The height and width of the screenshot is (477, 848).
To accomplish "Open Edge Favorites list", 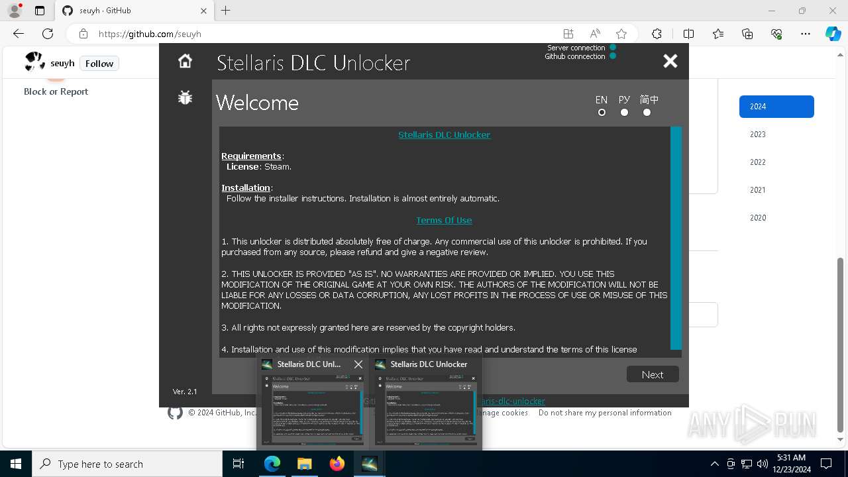I will pyautogui.click(x=718, y=34).
